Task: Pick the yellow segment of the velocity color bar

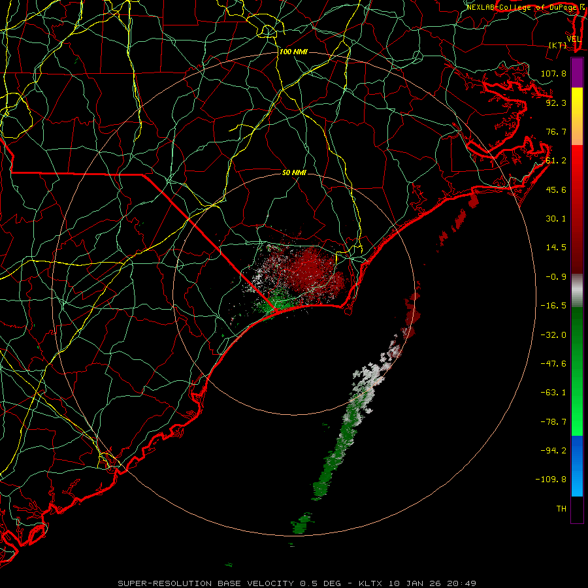Action: click(x=577, y=101)
